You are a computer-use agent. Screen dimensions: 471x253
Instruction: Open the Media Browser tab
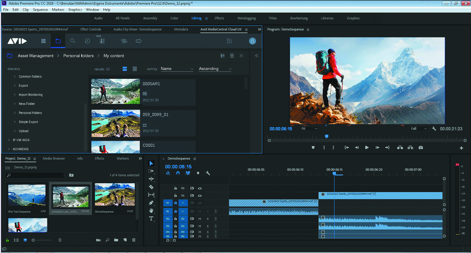tap(54, 158)
